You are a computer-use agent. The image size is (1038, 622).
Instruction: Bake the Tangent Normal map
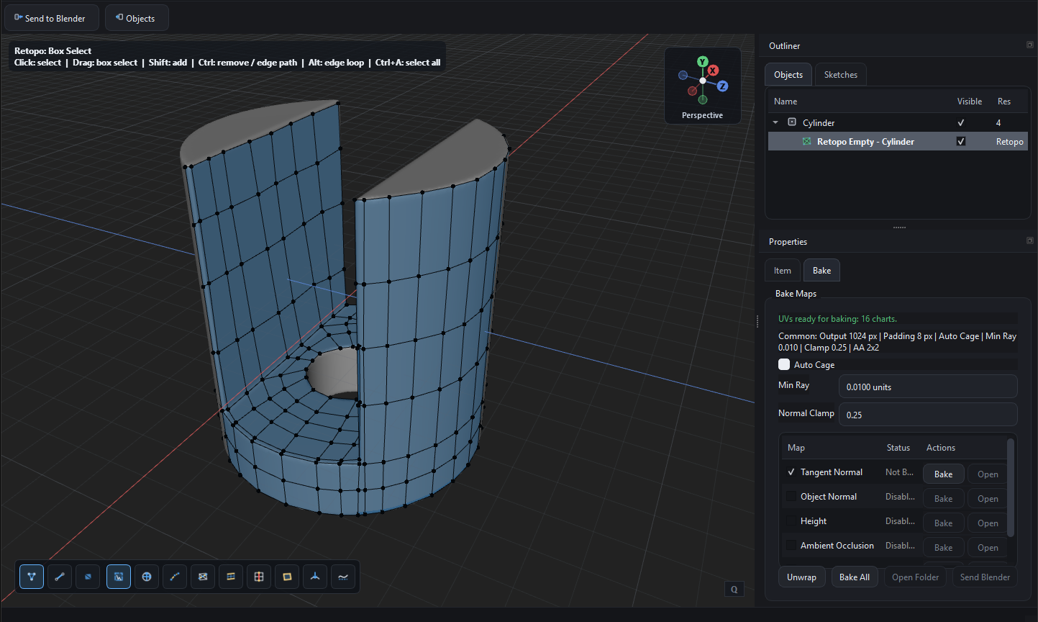tap(944, 474)
